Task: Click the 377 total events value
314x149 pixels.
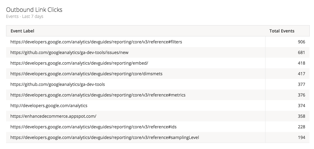Action: coord(301,84)
